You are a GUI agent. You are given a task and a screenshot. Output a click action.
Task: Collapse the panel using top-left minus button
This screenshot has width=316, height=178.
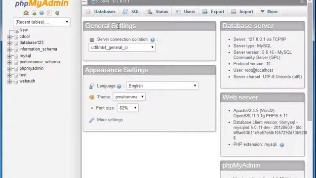(84, 2)
